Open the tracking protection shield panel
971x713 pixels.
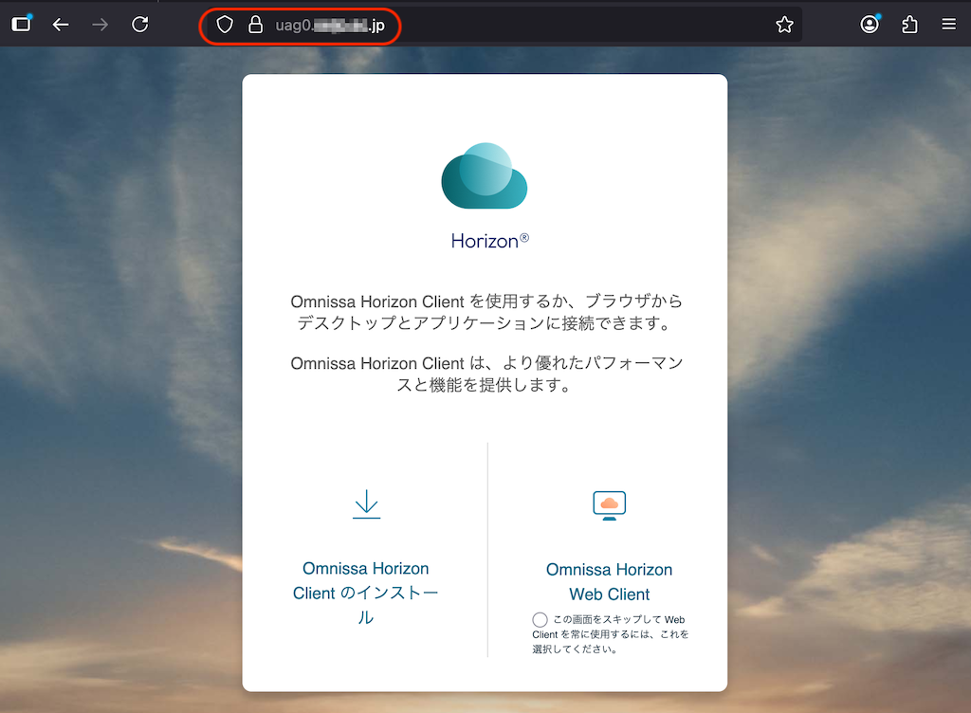[225, 25]
